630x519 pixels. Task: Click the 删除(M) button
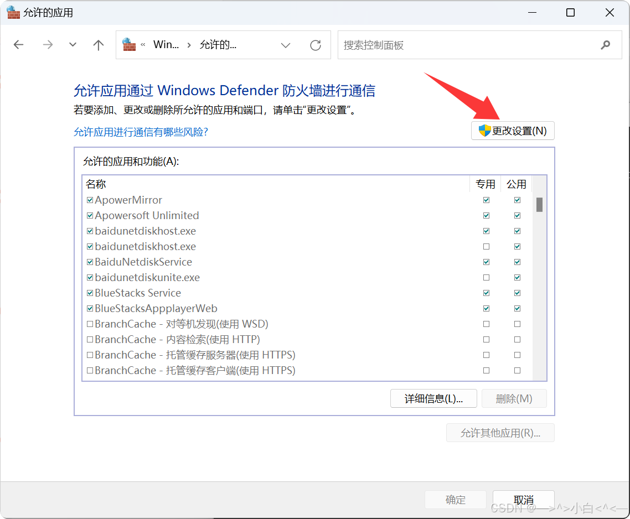(x=514, y=398)
